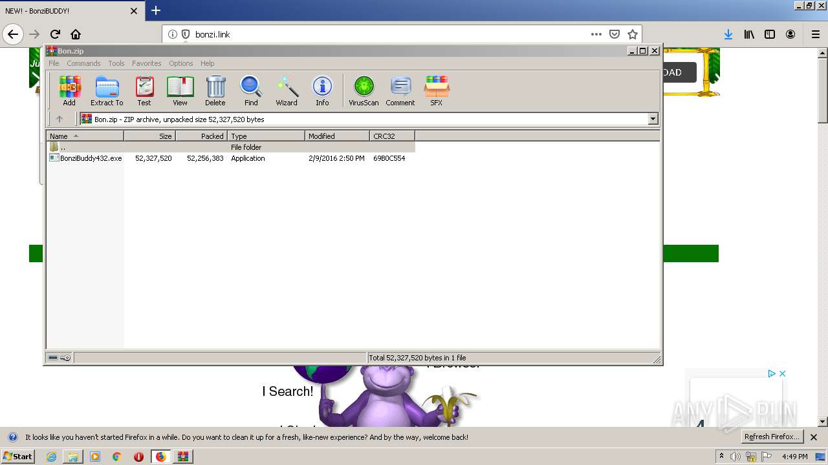Click the Refresh Firefox button
This screenshot has height=465, width=828.
[772, 437]
